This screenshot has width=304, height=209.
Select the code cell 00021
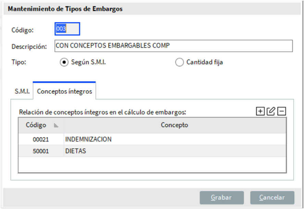(x=41, y=139)
